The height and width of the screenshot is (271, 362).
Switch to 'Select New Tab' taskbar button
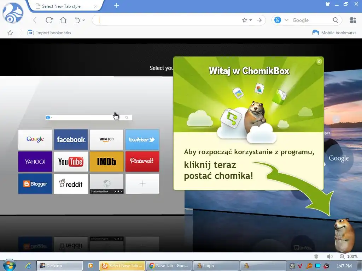(x=122, y=266)
